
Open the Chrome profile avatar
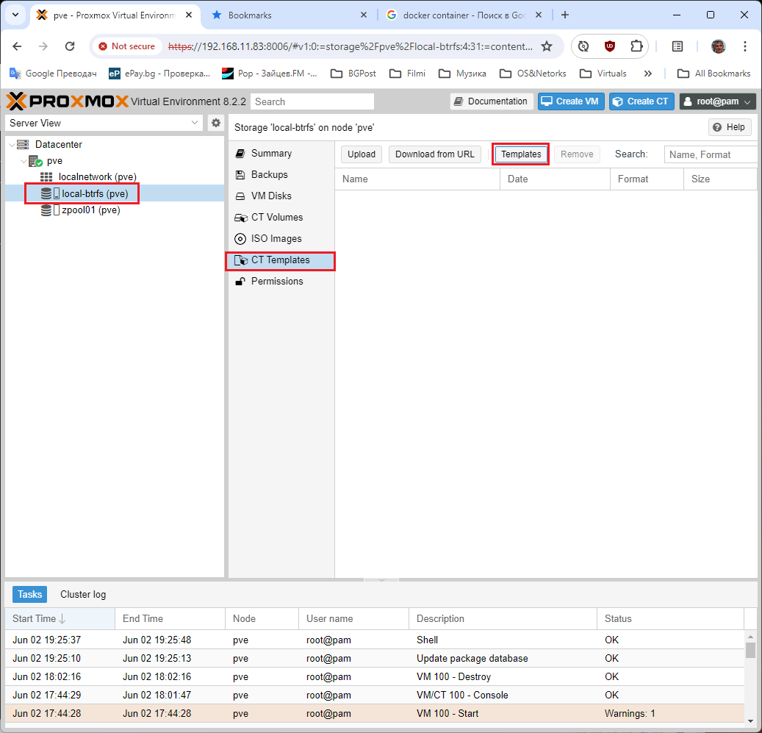[x=718, y=46]
